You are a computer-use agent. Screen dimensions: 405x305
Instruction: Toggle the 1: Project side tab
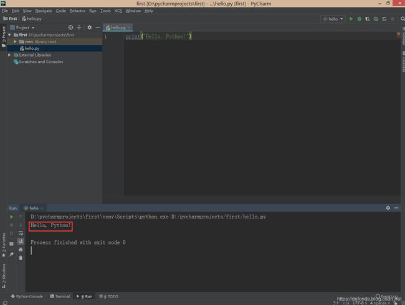click(4, 36)
